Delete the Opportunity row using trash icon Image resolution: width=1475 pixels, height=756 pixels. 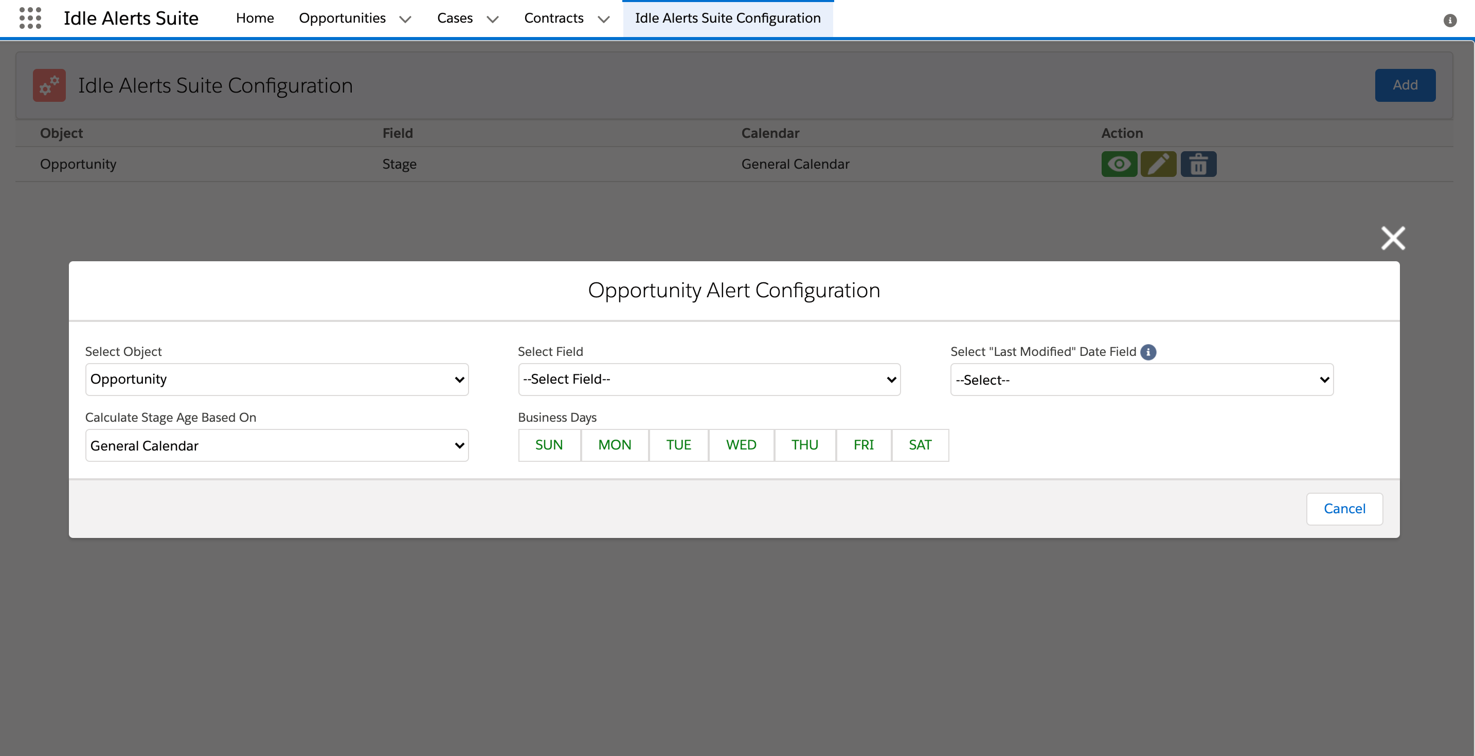click(x=1198, y=164)
